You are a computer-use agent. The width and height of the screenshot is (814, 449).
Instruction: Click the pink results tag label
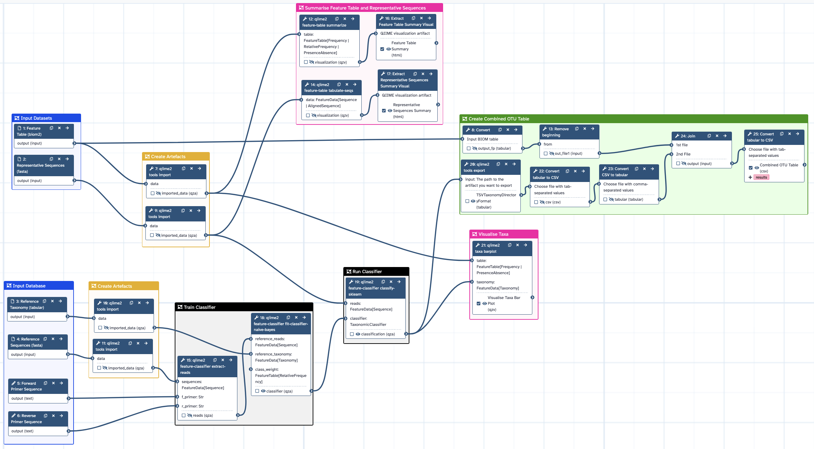(761, 177)
